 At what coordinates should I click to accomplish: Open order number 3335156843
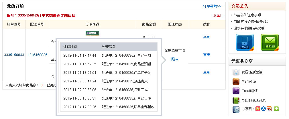pyautogui.click(x=14, y=55)
